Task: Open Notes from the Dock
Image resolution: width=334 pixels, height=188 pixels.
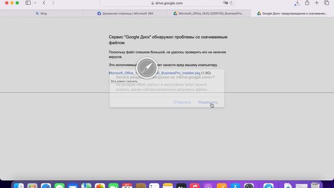Action: point(168,185)
